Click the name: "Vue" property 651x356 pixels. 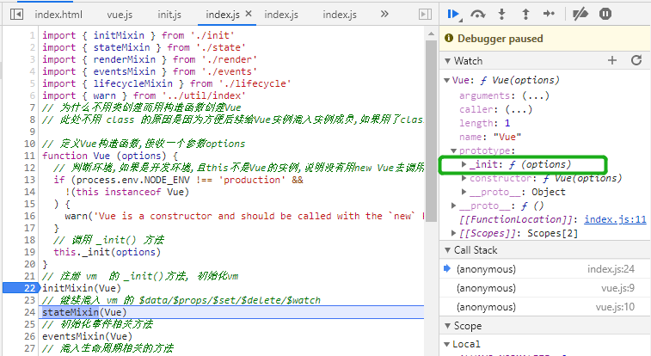490,137
